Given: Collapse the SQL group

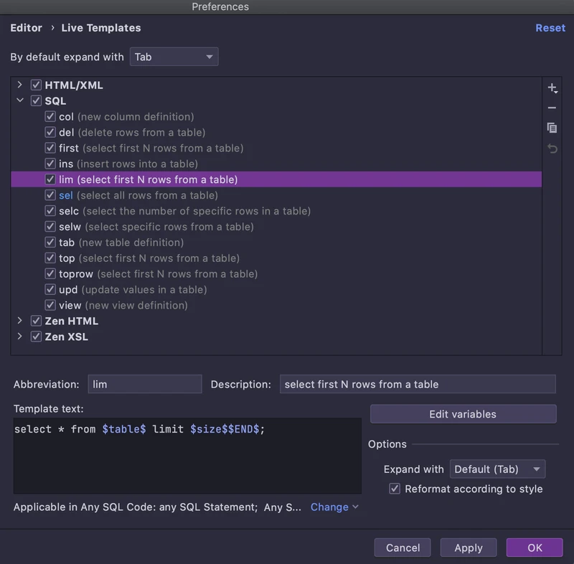Looking at the screenshot, I should pos(20,100).
